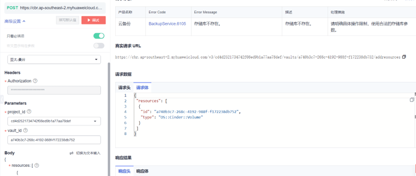Collapse the advanced settings expander
The image size is (416, 176).
point(15,22)
